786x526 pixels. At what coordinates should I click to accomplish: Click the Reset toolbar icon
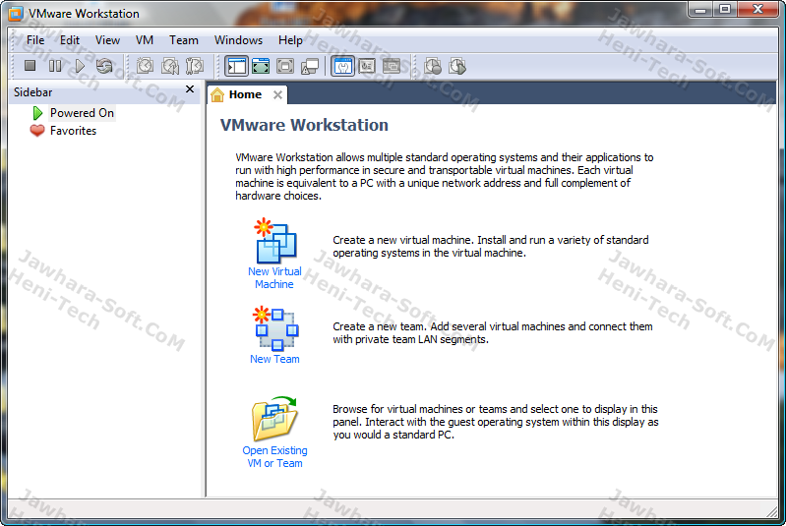coord(104,66)
